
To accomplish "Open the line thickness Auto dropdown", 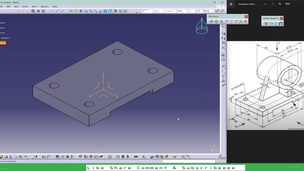I will [159, 11].
